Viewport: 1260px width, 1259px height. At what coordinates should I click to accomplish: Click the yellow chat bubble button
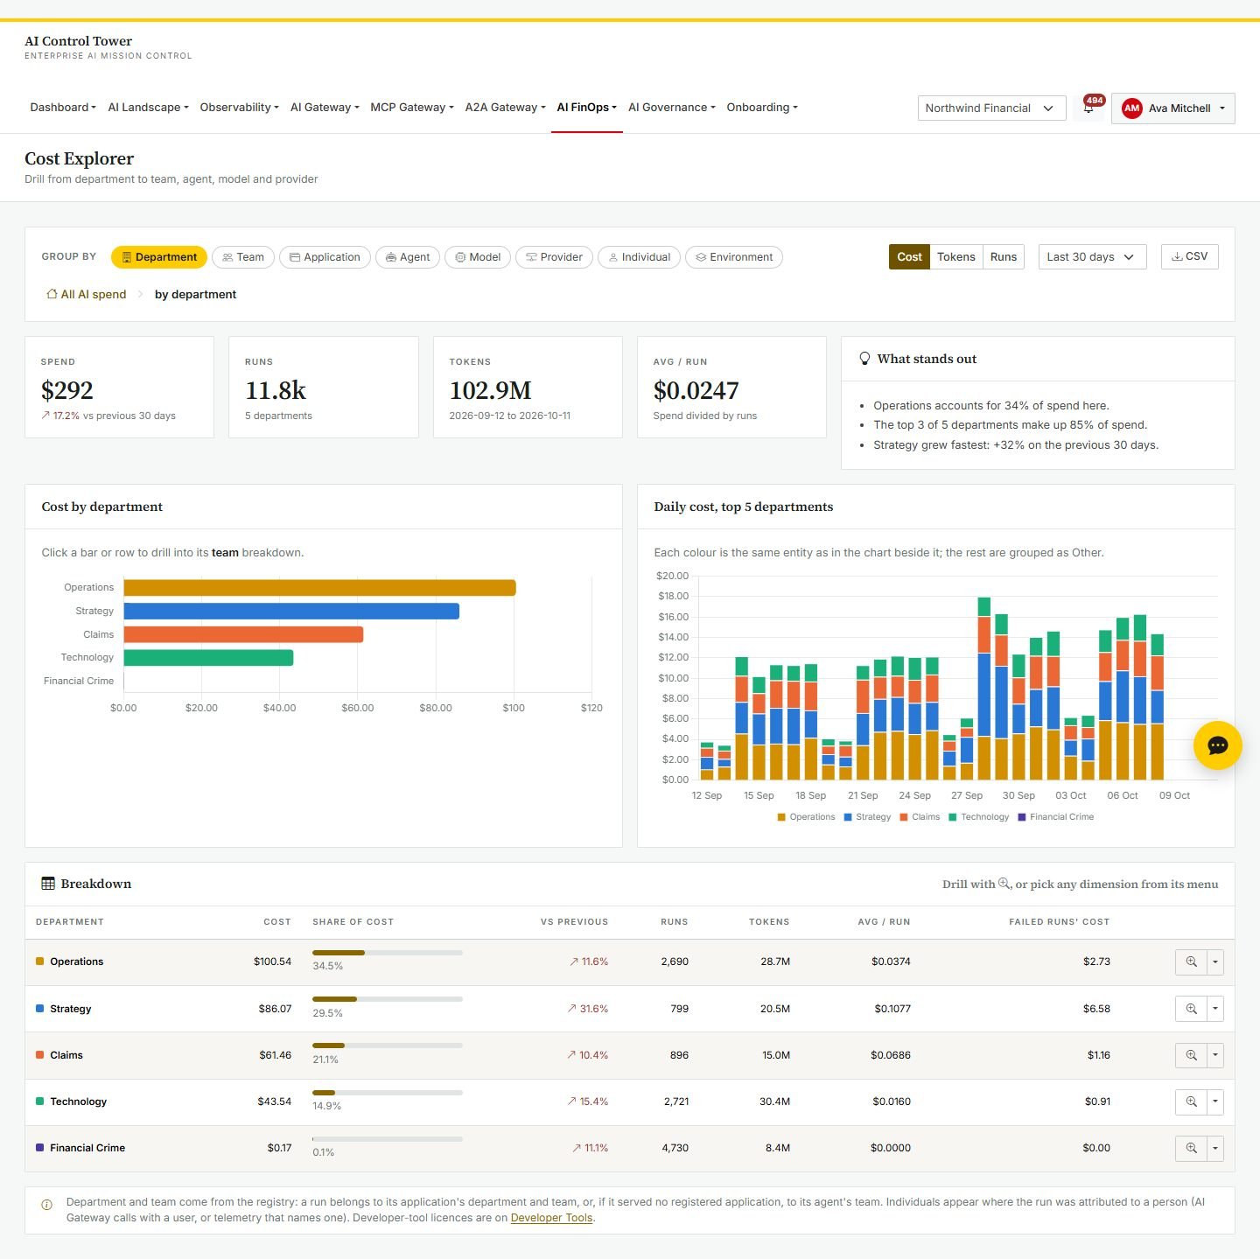(x=1217, y=745)
